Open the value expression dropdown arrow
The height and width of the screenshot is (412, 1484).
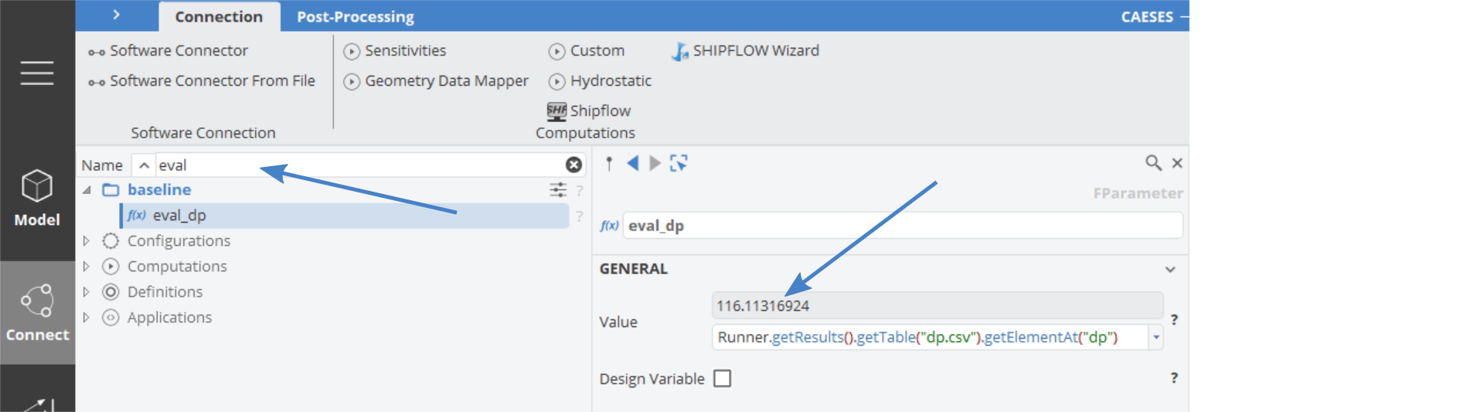(x=1156, y=337)
